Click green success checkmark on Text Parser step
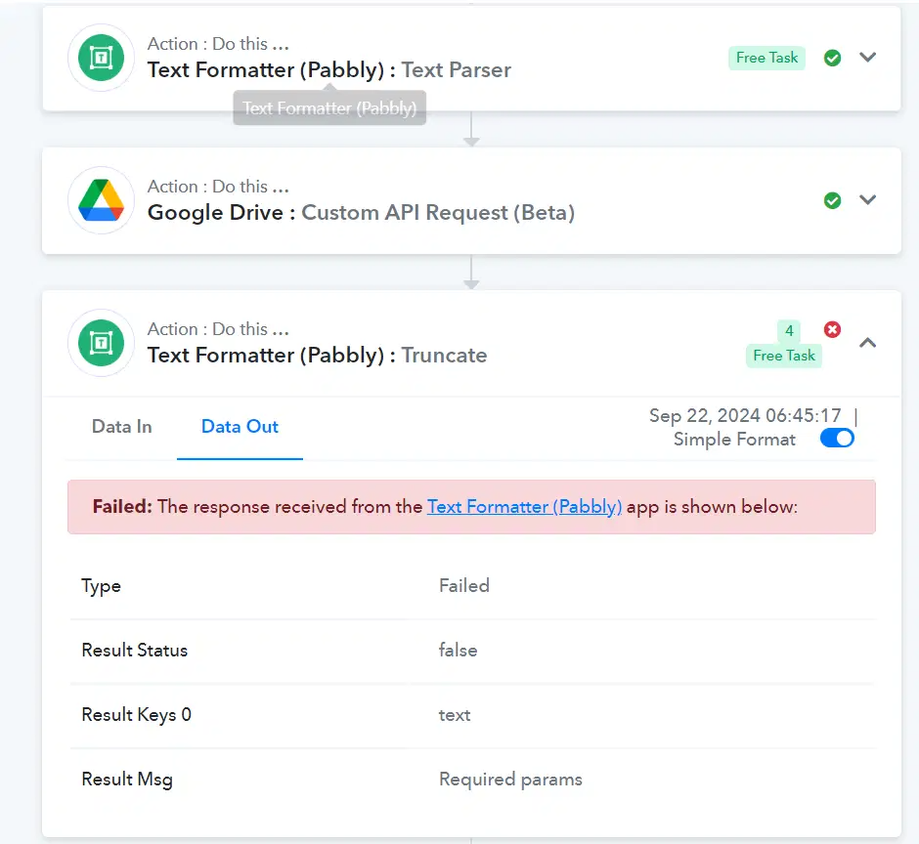Image resolution: width=919 pixels, height=844 pixels. 832,58
